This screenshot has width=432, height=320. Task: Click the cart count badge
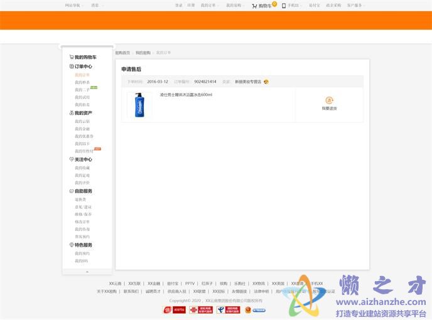point(274,4)
